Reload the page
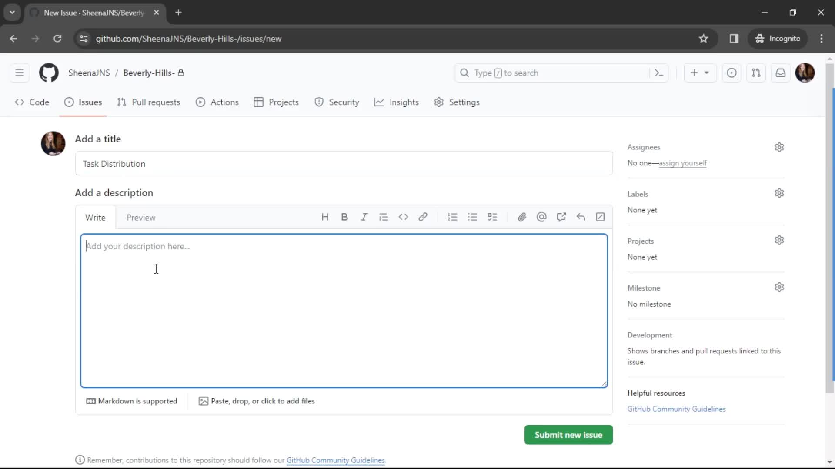This screenshot has height=469, width=835. click(57, 39)
